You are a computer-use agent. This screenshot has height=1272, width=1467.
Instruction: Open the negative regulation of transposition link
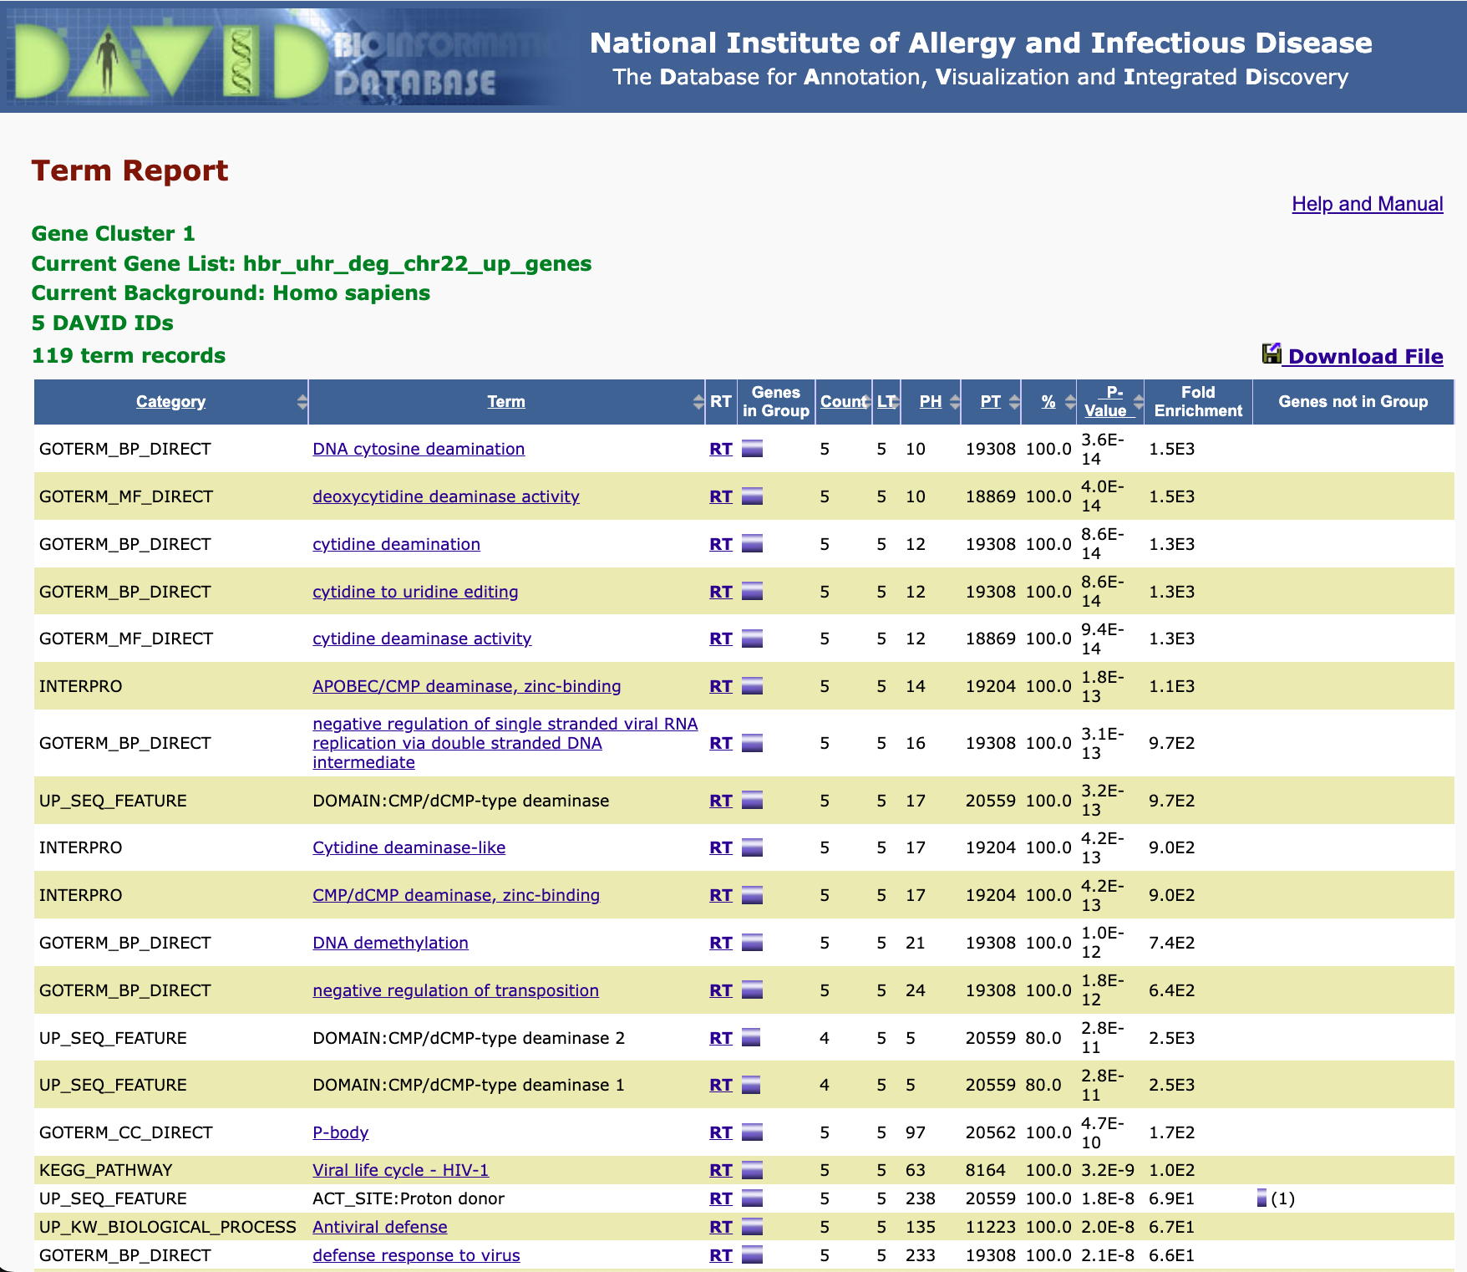[x=455, y=990]
